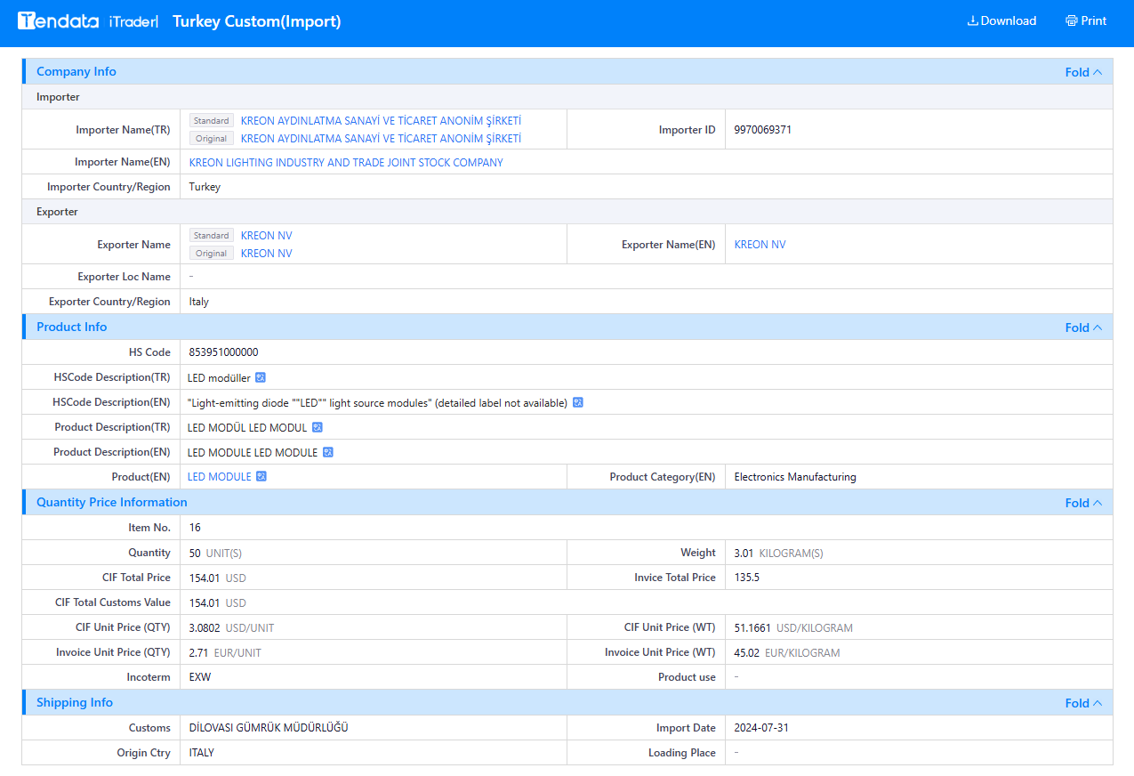Click the Company Info section title
1134x776 pixels.
point(76,72)
